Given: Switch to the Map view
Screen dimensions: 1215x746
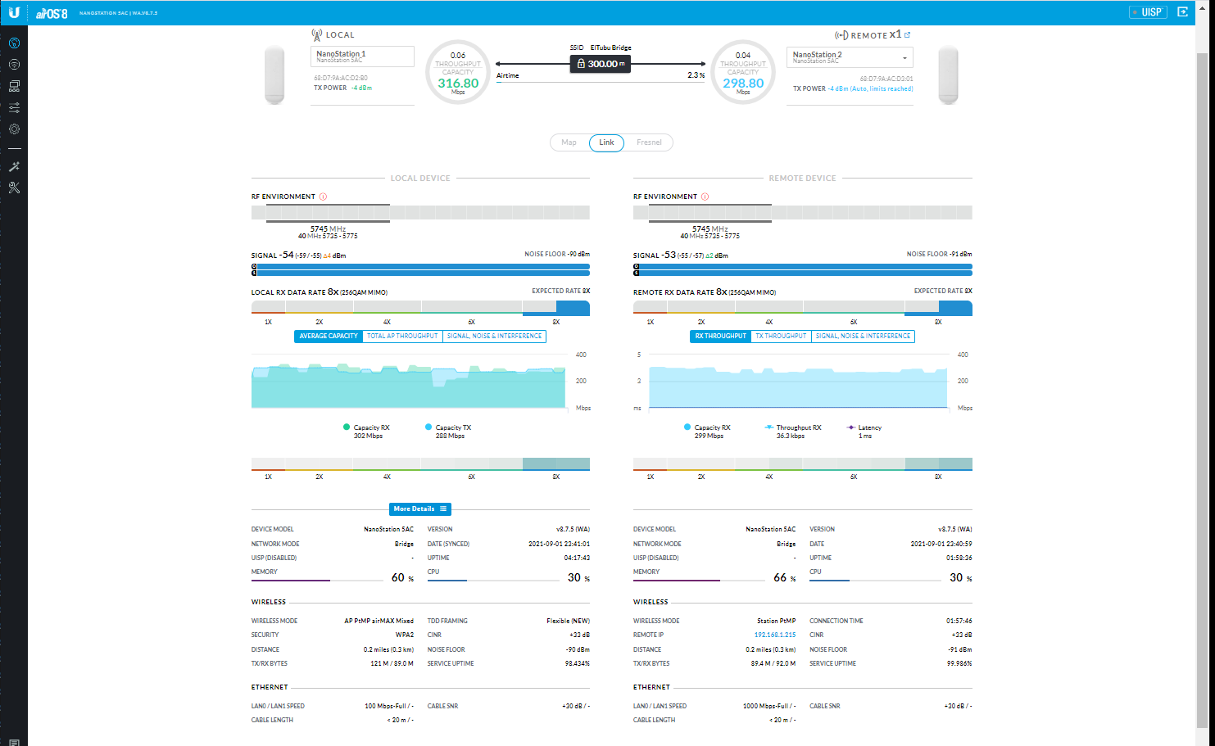Looking at the screenshot, I should (569, 142).
